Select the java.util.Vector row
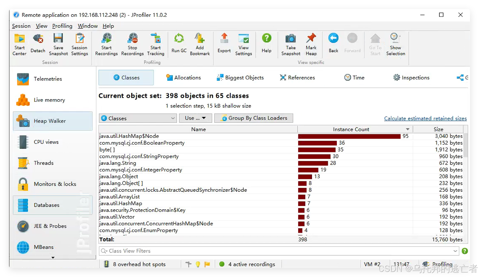The height and width of the screenshot is (277, 479). [x=281, y=217]
